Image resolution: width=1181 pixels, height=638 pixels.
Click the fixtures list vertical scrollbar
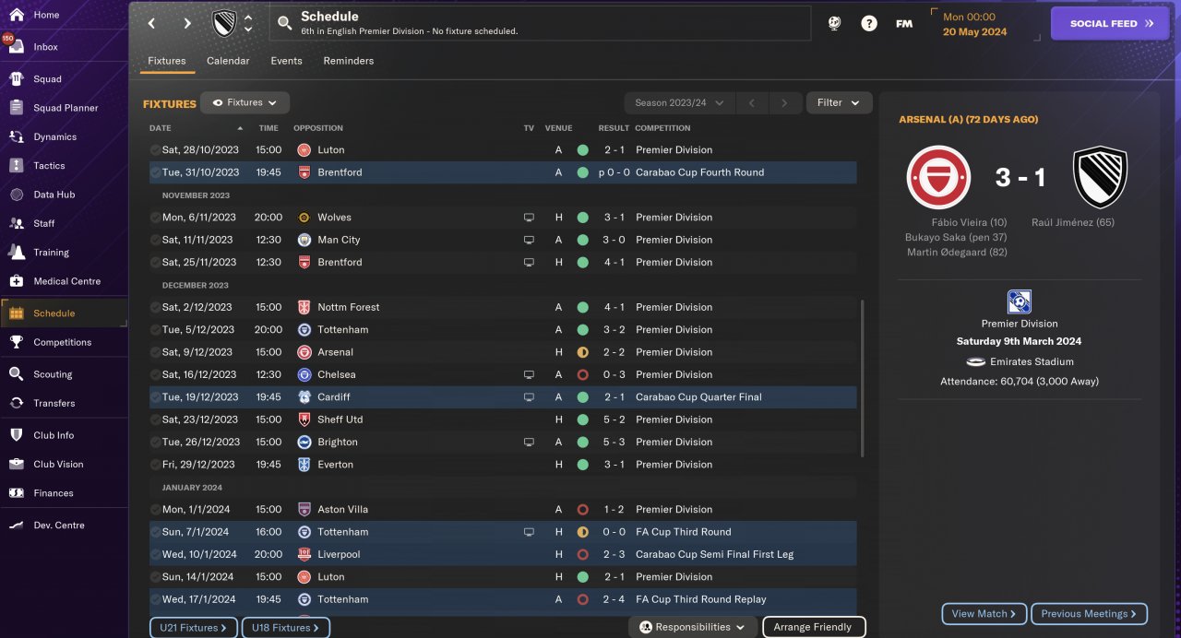(x=863, y=378)
